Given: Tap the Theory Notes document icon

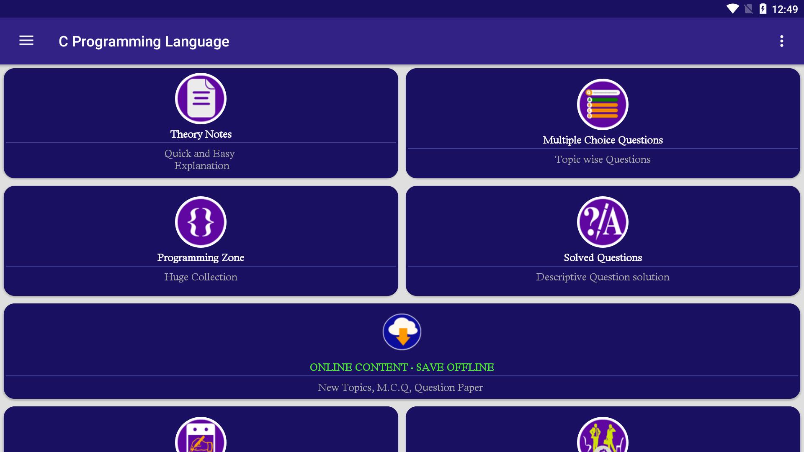Looking at the screenshot, I should (x=201, y=99).
